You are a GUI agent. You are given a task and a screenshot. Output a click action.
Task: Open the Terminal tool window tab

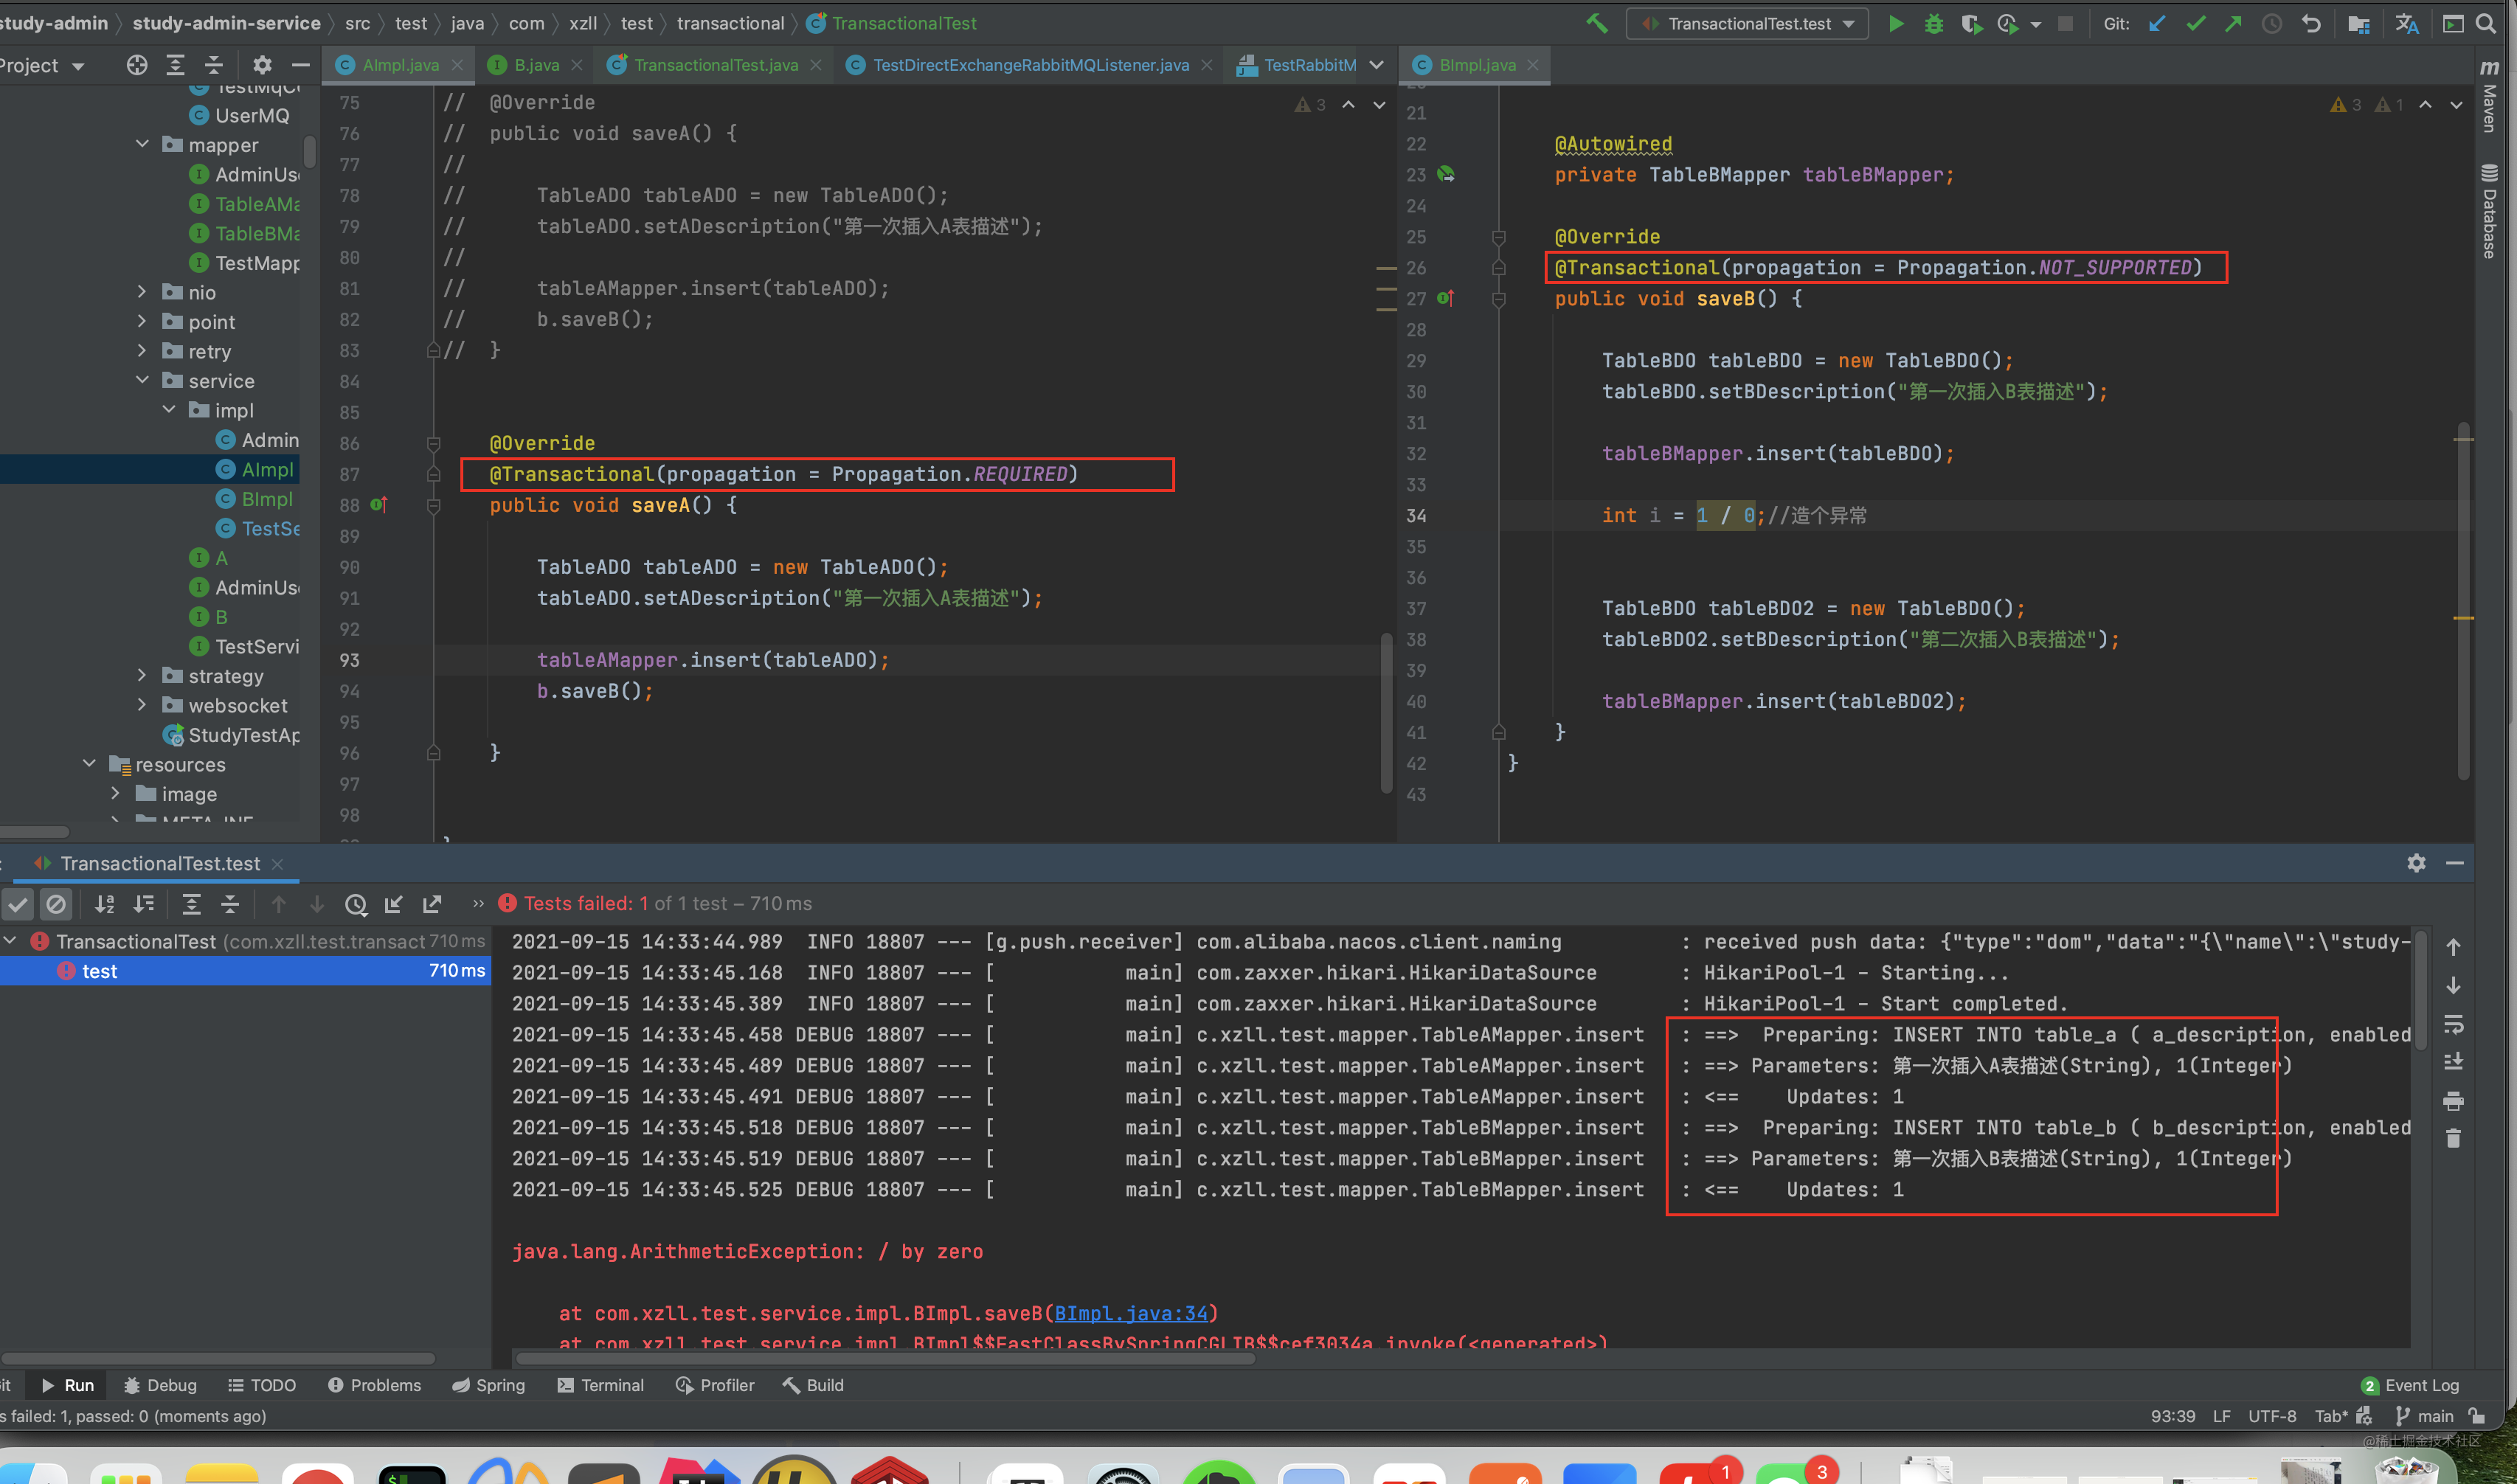click(601, 1385)
